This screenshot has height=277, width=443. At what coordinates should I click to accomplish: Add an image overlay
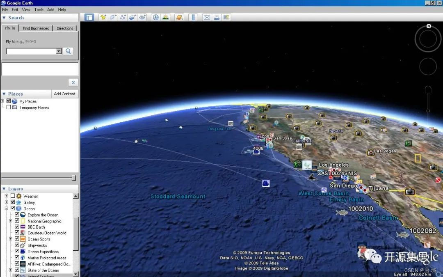(x=132, y=17)
